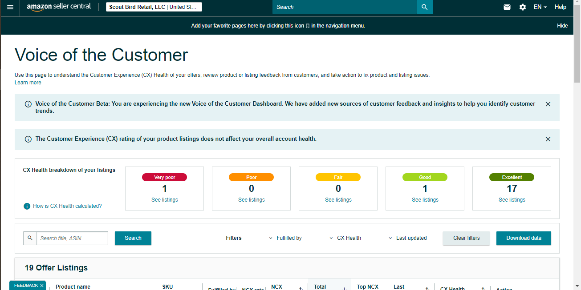
Task: Click CX Health breakdown of your listings text
Action: [69, 170]
